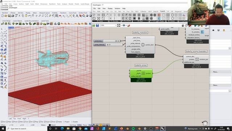Click the first tree icon in Lands Design
Viewport: 232px width, 131px height.
coord(3,24)
